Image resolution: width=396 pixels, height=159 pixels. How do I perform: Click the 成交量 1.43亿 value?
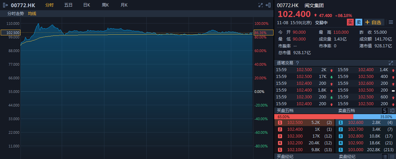pos(340,39)
